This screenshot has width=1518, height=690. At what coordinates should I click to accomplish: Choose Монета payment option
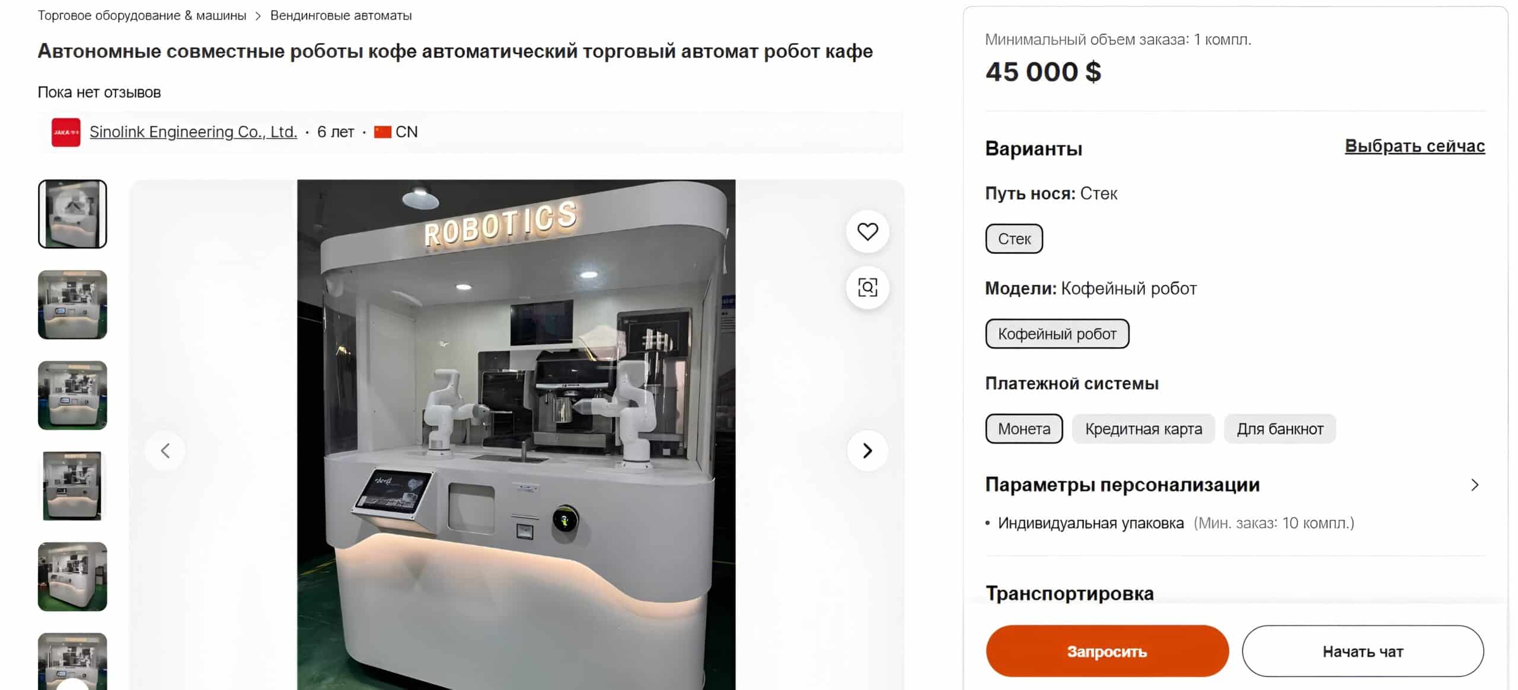(x=1024, y=429)
